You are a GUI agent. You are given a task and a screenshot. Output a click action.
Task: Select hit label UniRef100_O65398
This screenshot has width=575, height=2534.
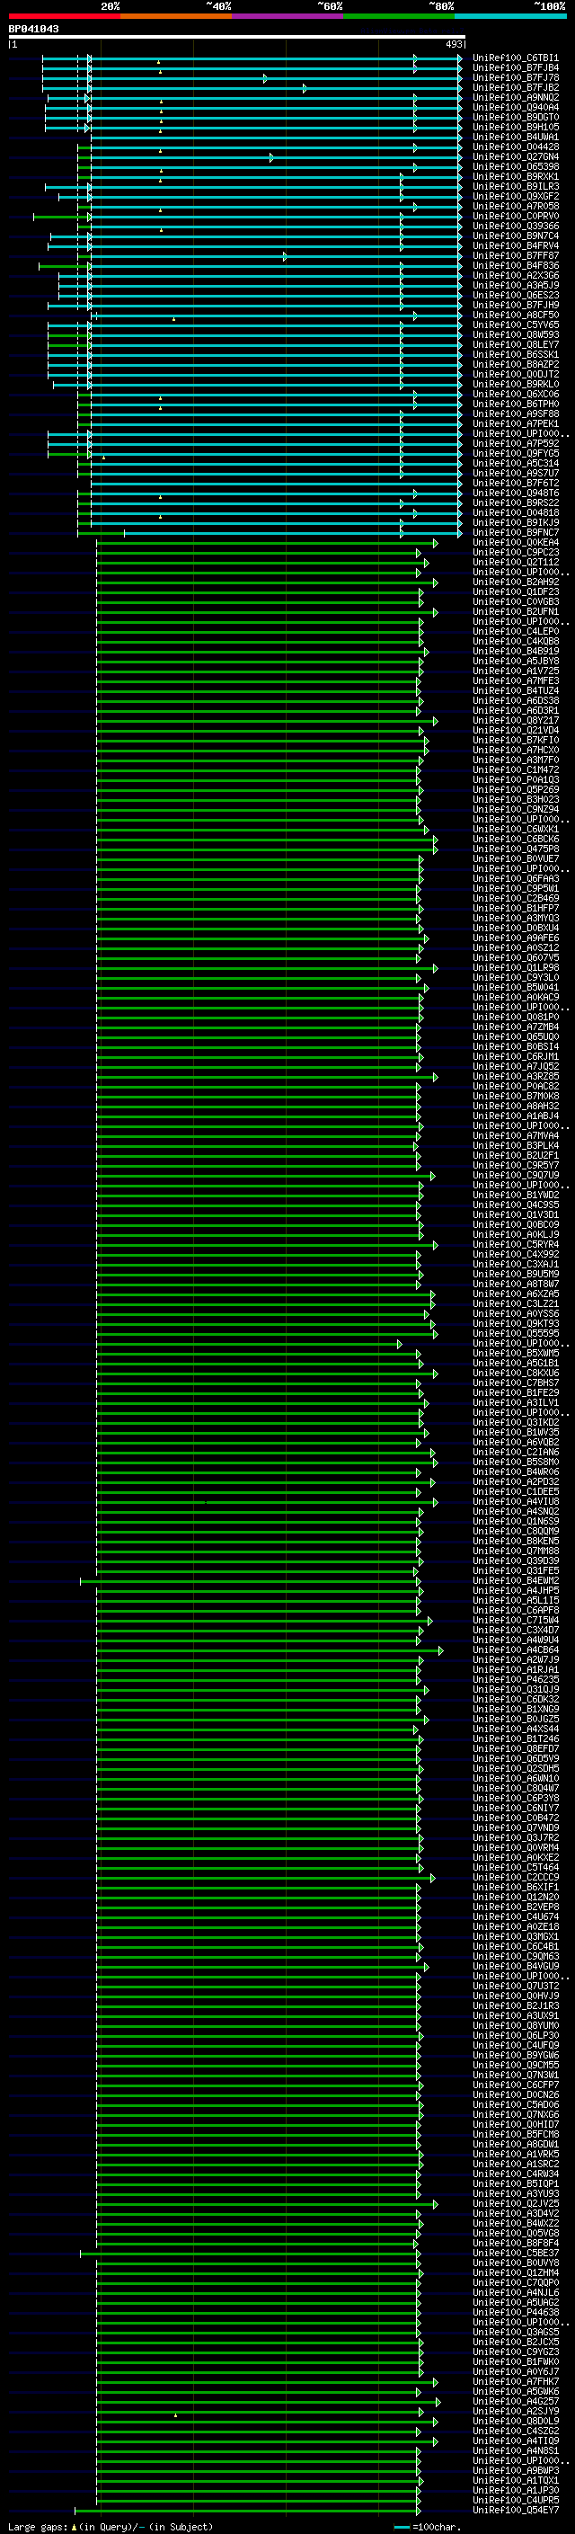tap(515, 166)
